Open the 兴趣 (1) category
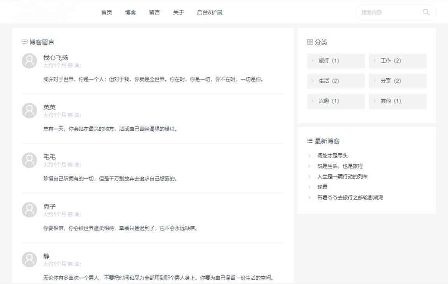Viewport: 448px width, 284px height. pos(329,101)
